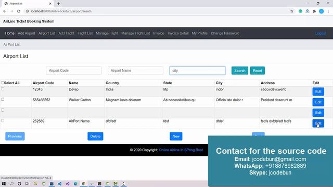Click the 'Address' column header

click(x=267, y=83)
